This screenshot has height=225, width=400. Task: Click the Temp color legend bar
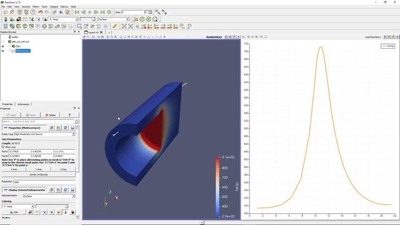[217, 187]
